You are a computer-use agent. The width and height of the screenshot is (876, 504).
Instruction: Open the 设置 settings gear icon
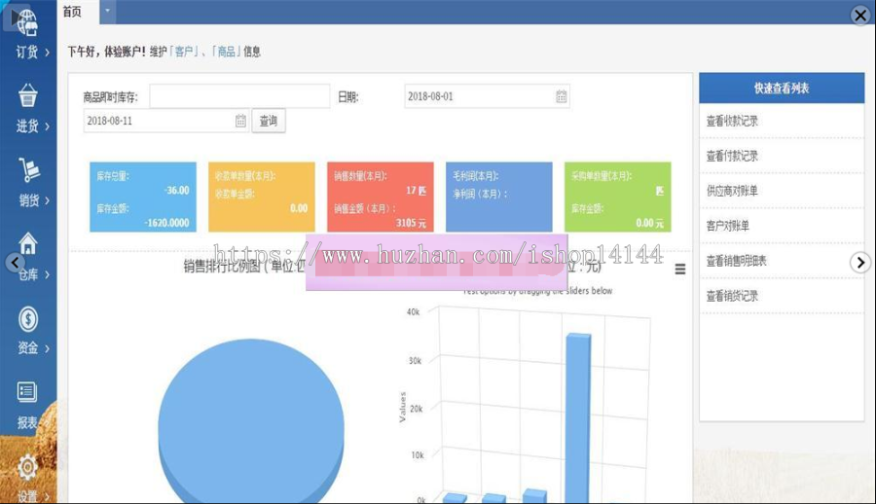tap(27, 467)
